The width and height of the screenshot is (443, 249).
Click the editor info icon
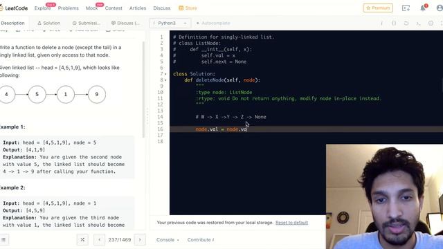(381, 23)
